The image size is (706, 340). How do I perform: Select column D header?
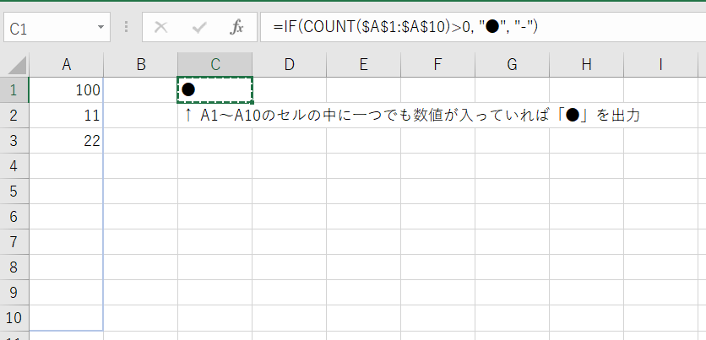[x=289, y=65]
